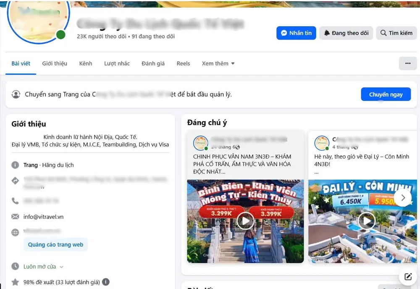Image resolution: width=420 pixels, height=289 pixels.
Task: Switch to the Giới thiệu tab
Action: click(55, 64)
